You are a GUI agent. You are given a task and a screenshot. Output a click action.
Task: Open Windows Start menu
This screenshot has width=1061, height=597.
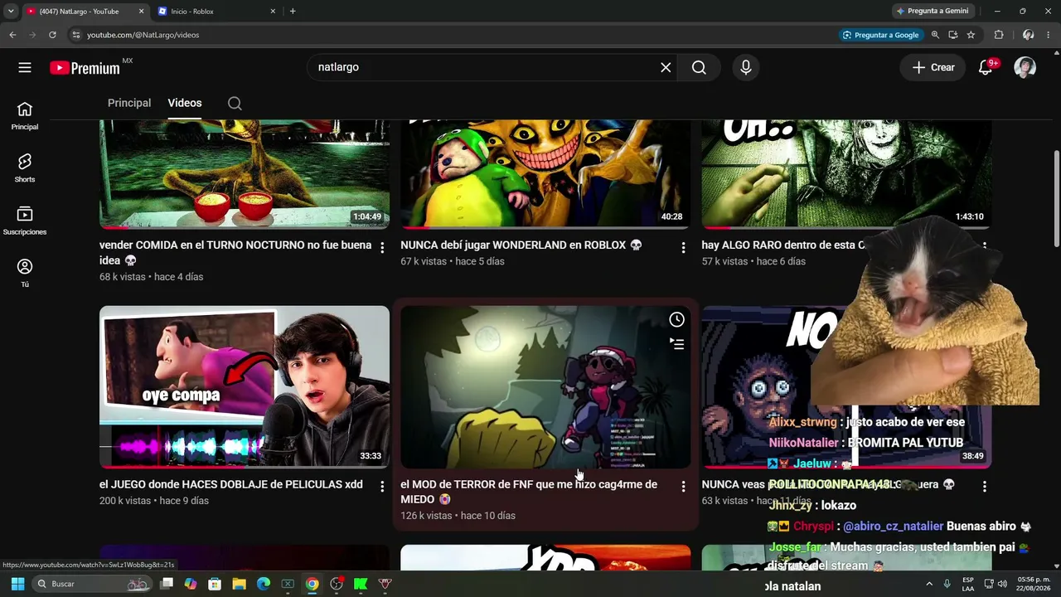(x=17, y=584)
